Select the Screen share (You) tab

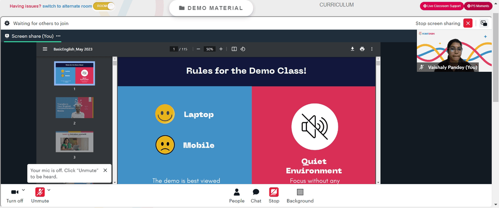[32, 36]
